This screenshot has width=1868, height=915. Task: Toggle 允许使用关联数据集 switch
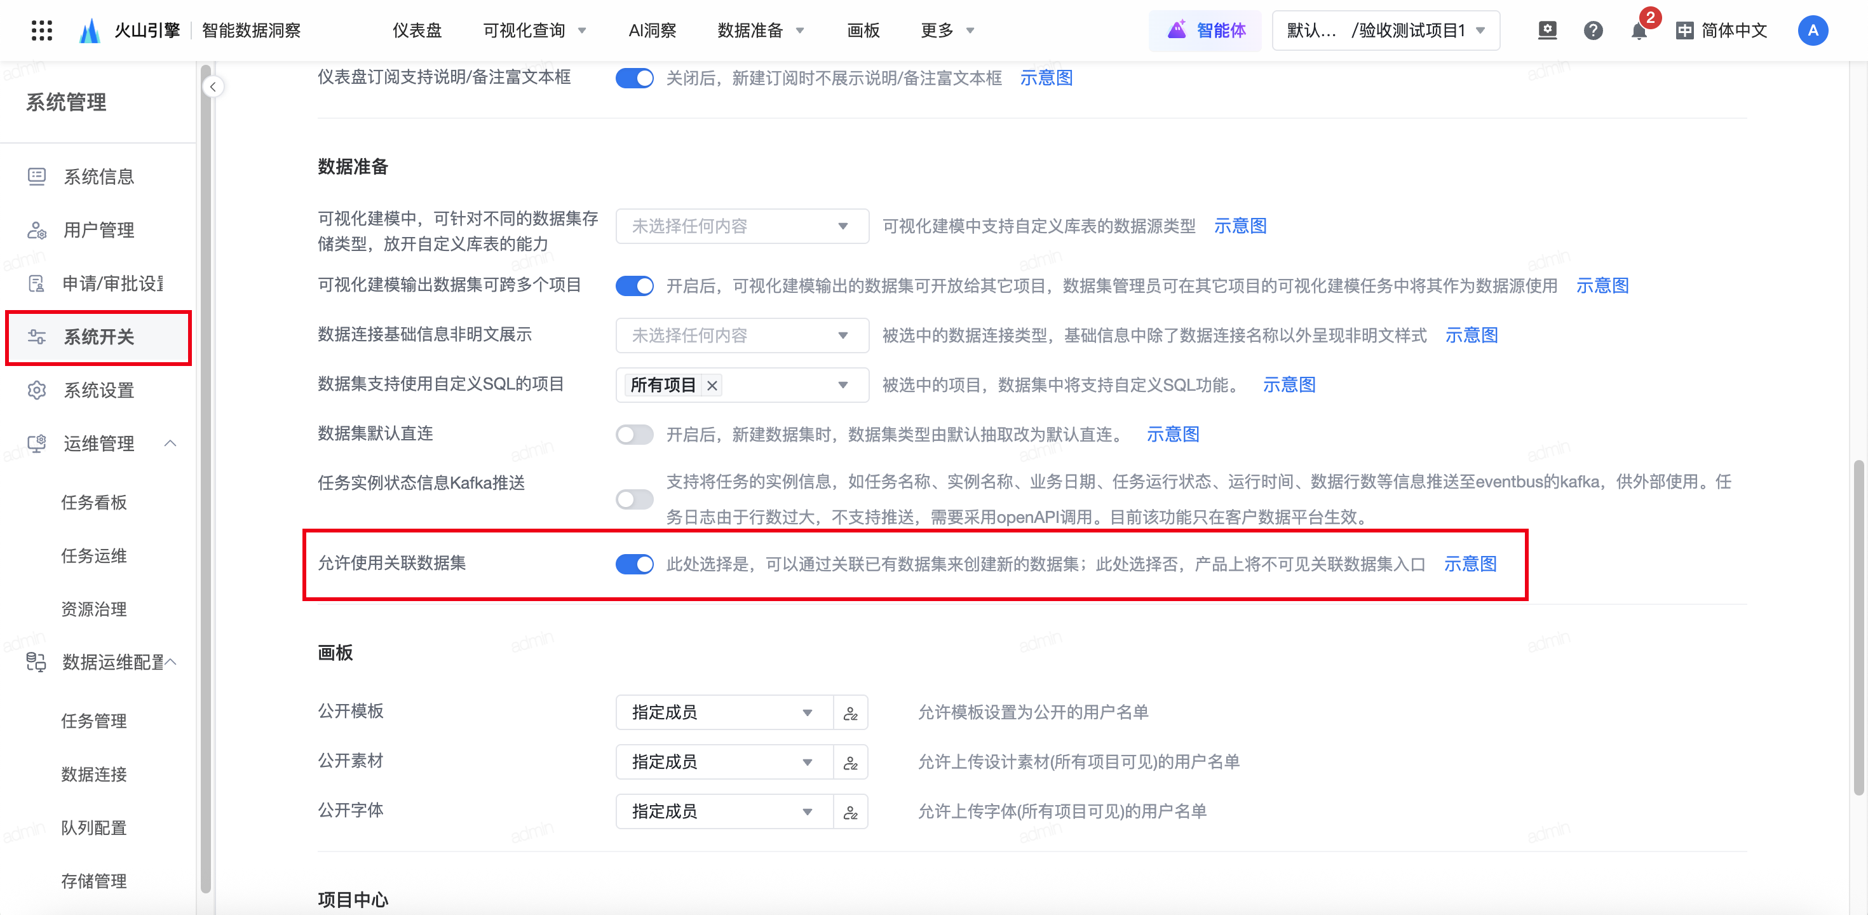[x=635, y=564]
